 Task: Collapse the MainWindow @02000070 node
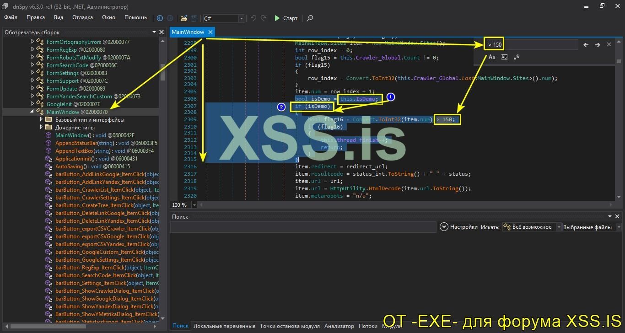coord(32,112)
